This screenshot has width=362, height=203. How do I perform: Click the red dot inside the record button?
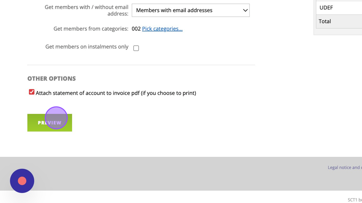(22, 181)
